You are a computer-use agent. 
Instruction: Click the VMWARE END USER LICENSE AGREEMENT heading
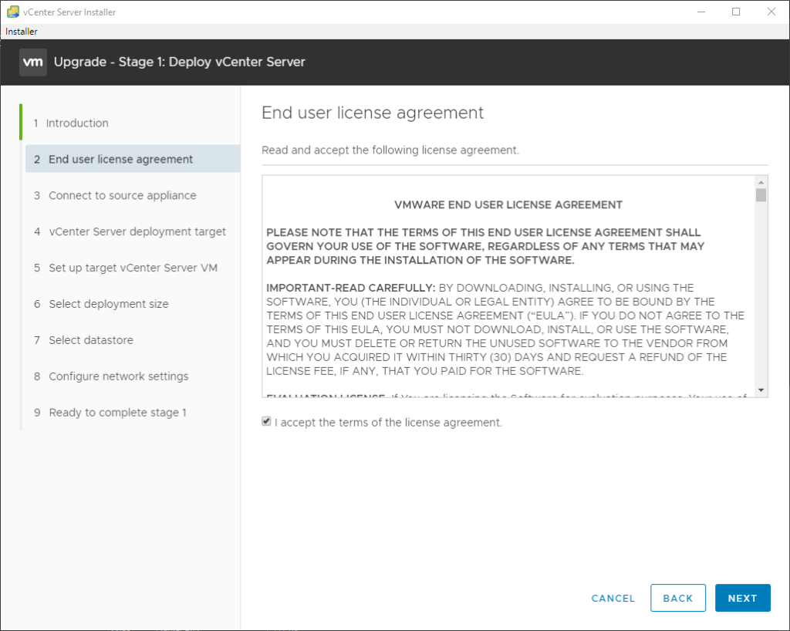508,205
